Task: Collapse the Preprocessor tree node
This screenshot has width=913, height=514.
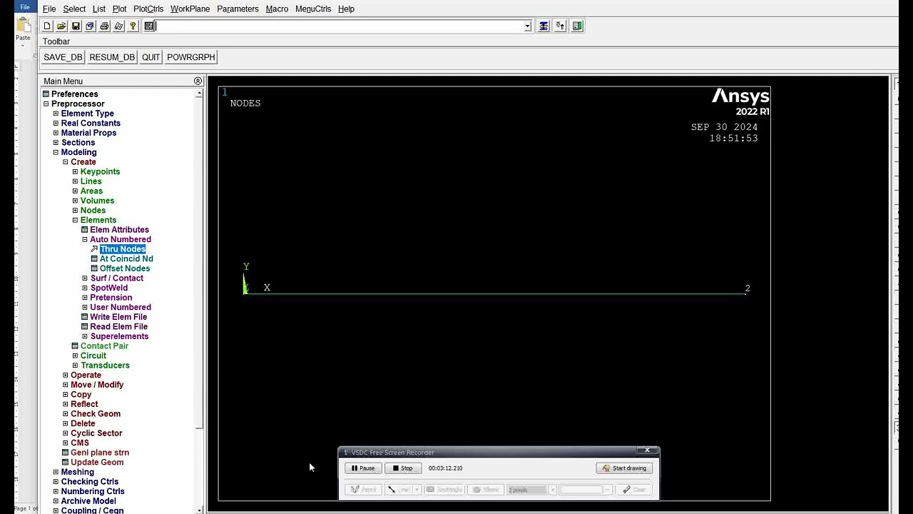Action: (46, 104)
